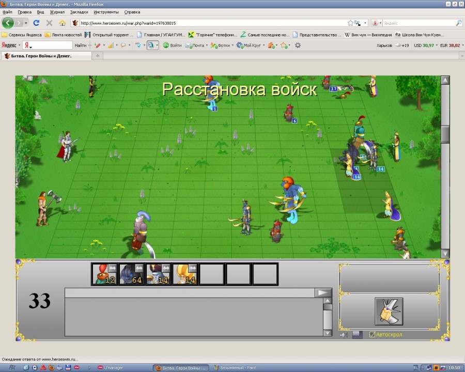Switch to Битва. Герои Войны и Денег tab
Screen dimensions: 465x372
pos(46,56)
